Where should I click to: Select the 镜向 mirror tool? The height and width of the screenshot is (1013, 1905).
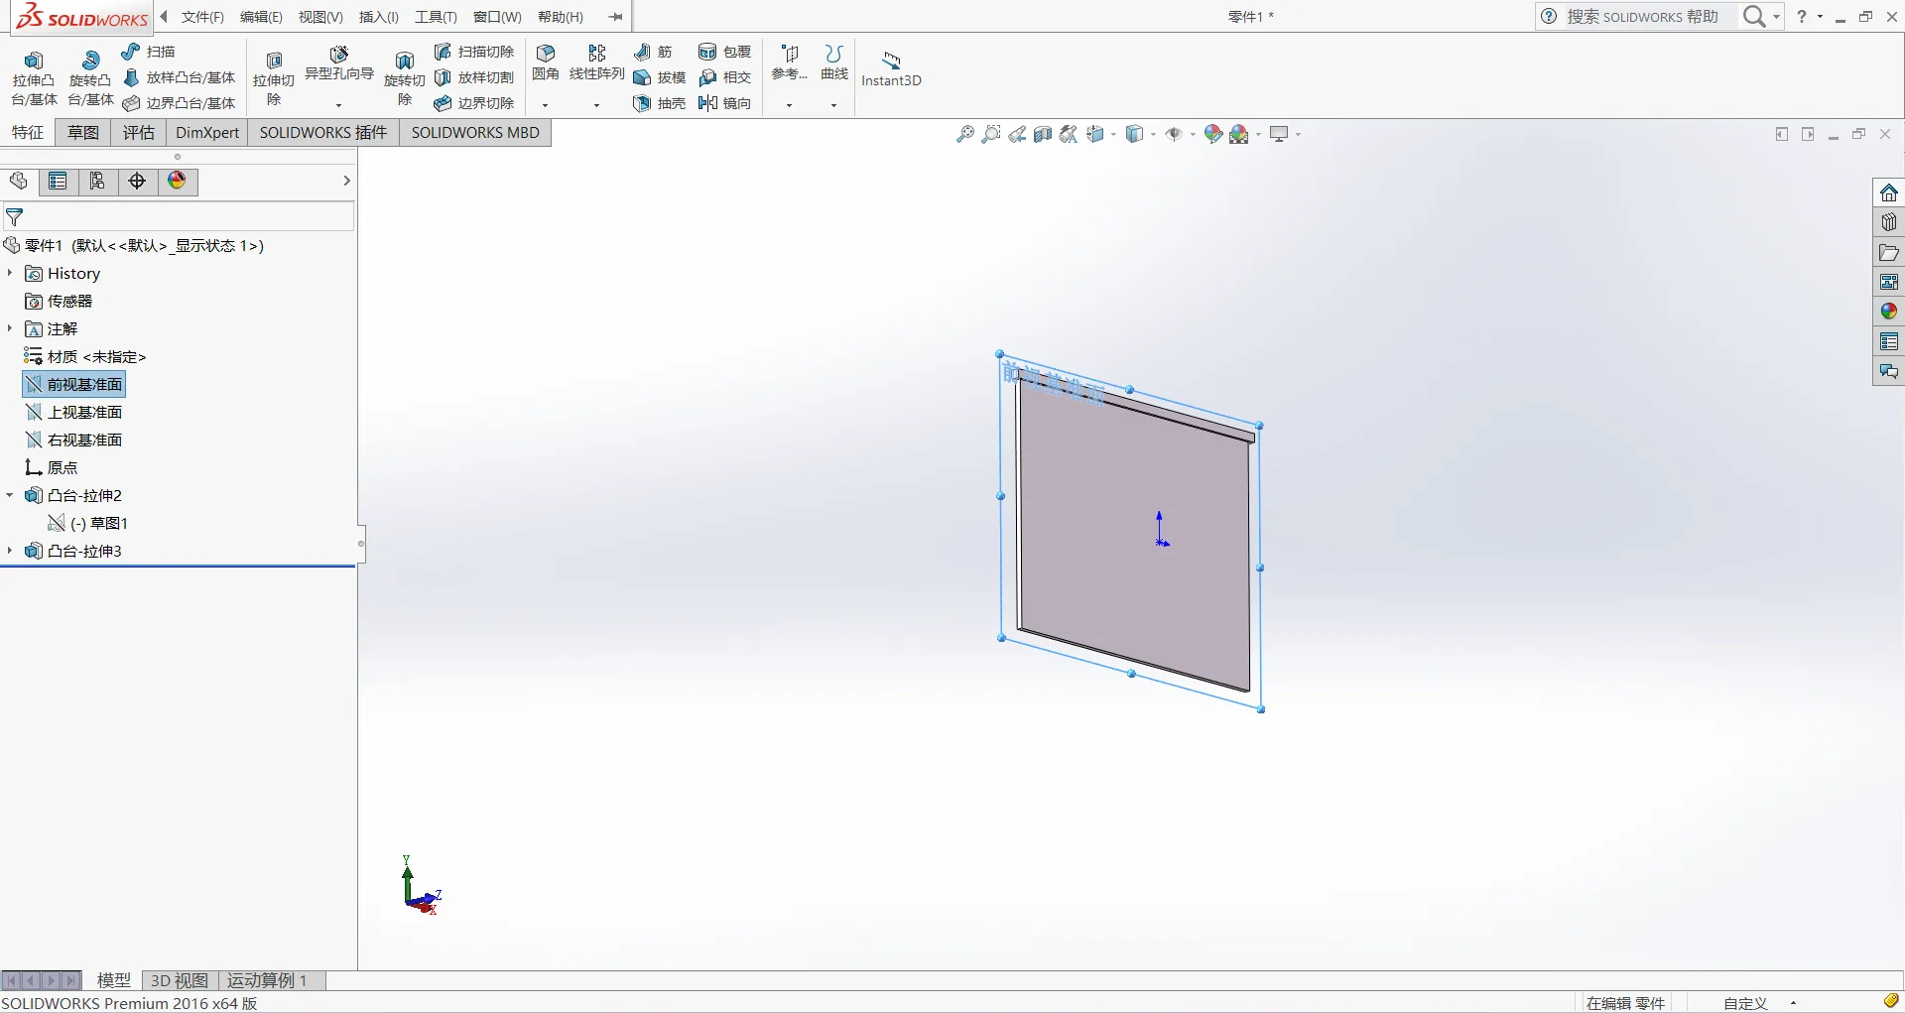(725, 103)
